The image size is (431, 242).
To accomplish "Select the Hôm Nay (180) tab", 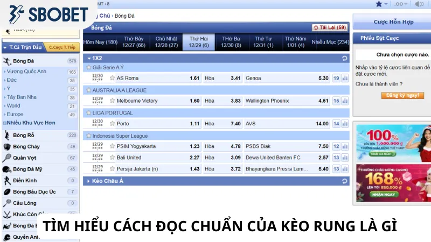I will (100, 42).
